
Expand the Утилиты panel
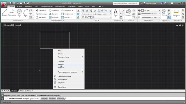(178, 21)
